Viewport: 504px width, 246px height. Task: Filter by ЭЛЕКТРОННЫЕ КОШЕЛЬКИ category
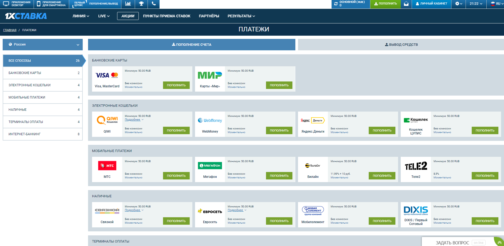pyautogui.click(x=43, y=85)
